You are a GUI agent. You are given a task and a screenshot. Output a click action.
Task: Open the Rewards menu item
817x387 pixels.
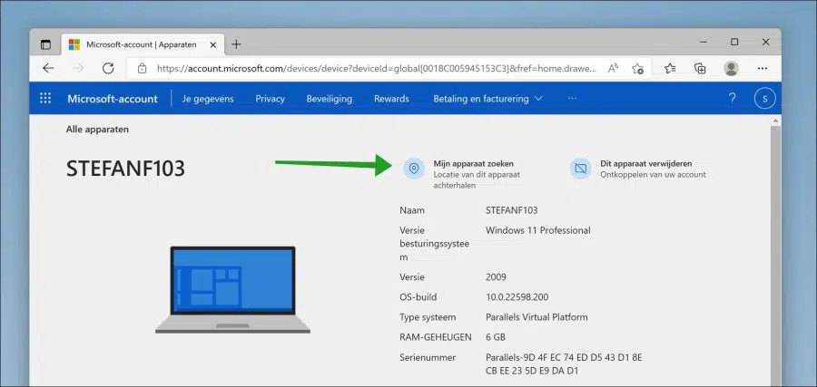391,98
